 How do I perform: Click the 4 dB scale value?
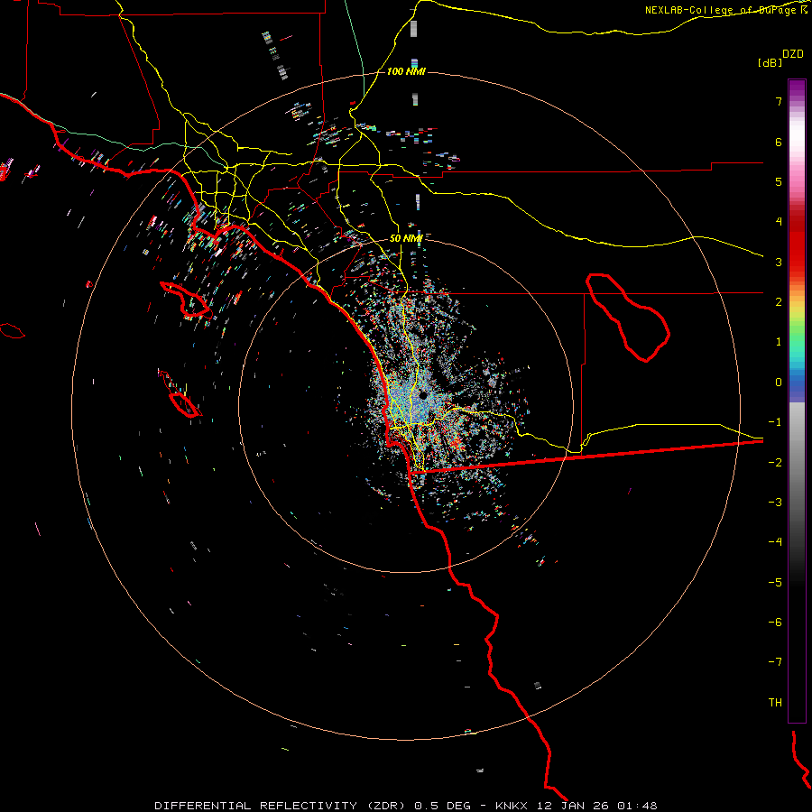[779, 222]
